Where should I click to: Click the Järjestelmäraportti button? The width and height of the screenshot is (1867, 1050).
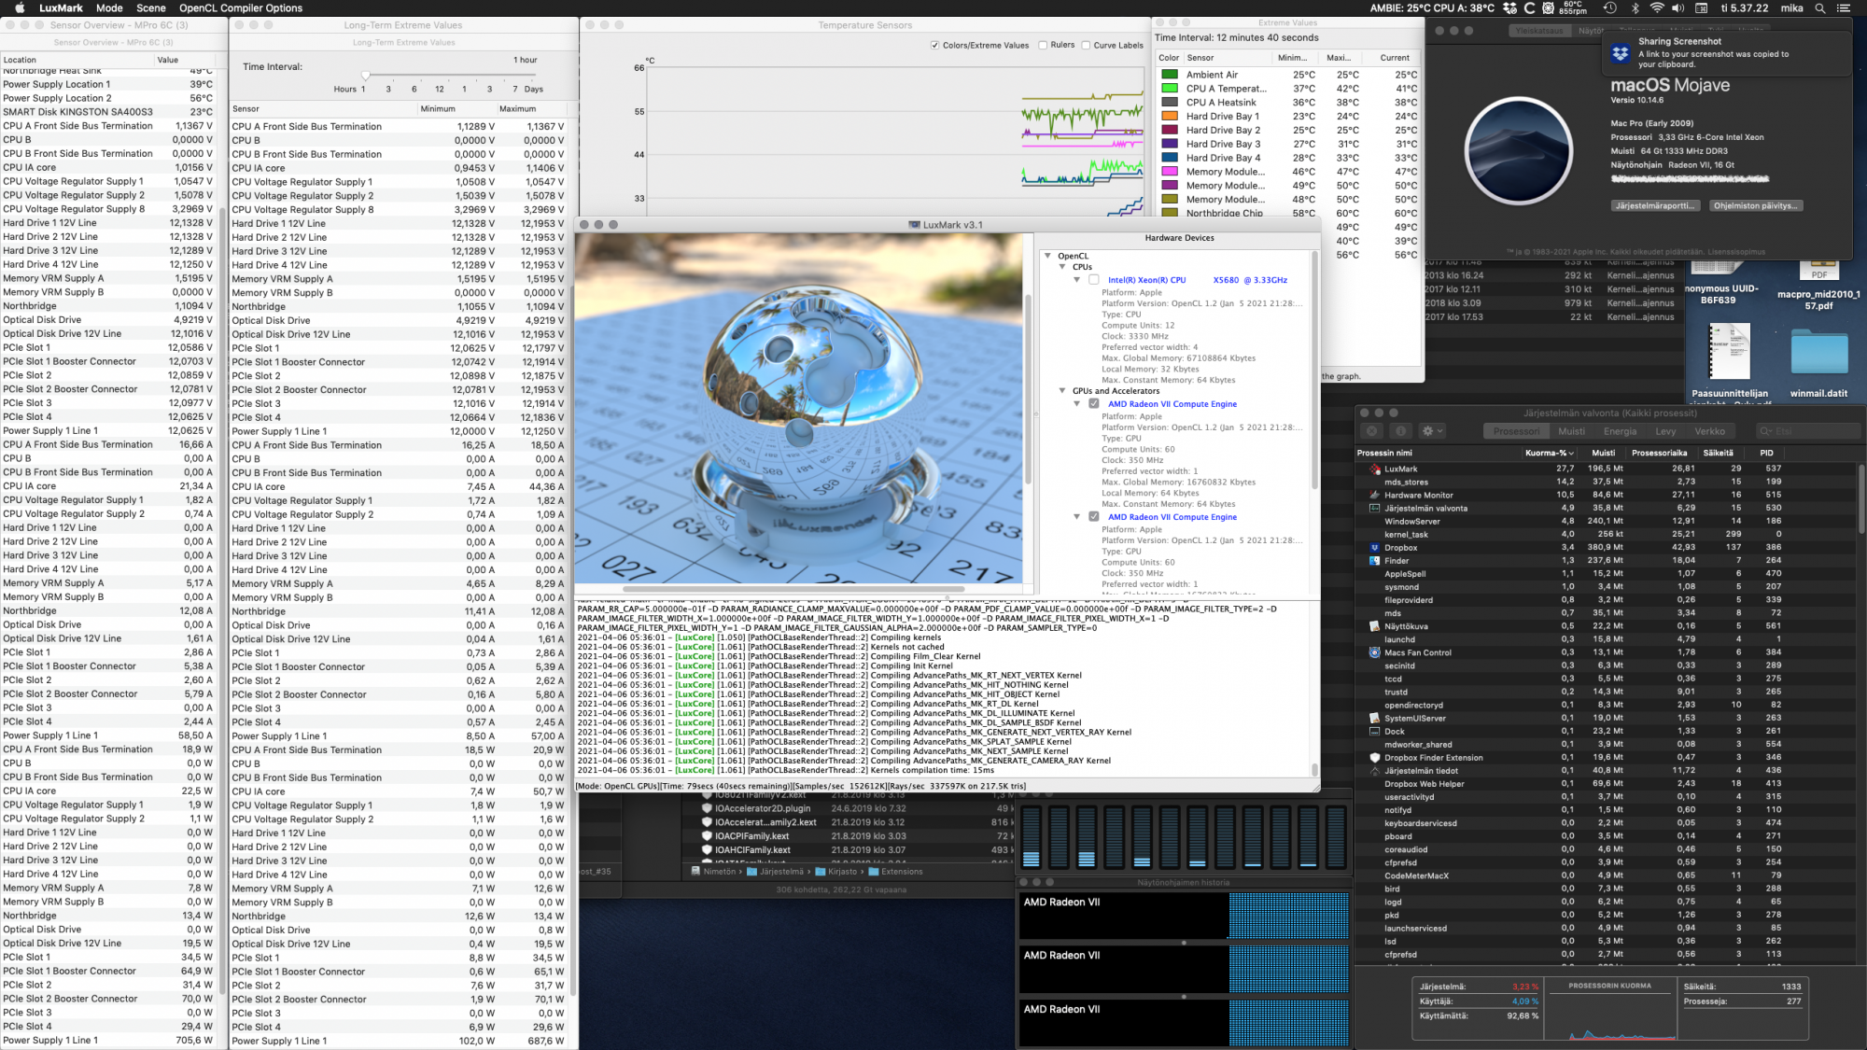1655,206
